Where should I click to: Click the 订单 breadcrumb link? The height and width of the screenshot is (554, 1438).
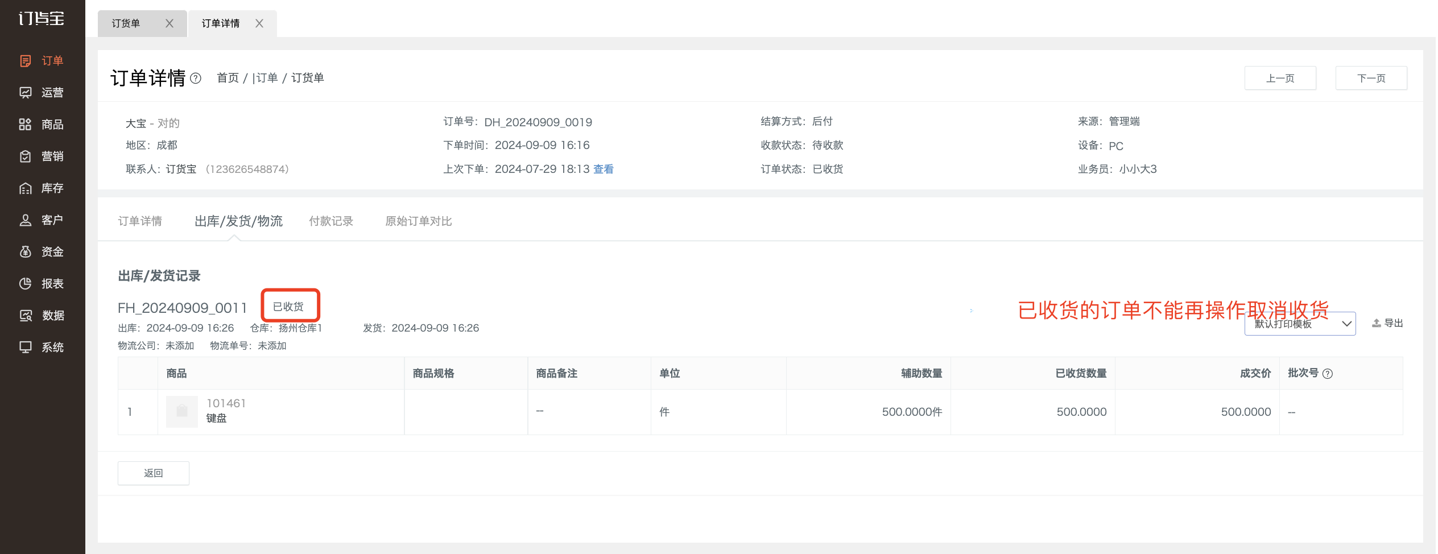(267, 78)
